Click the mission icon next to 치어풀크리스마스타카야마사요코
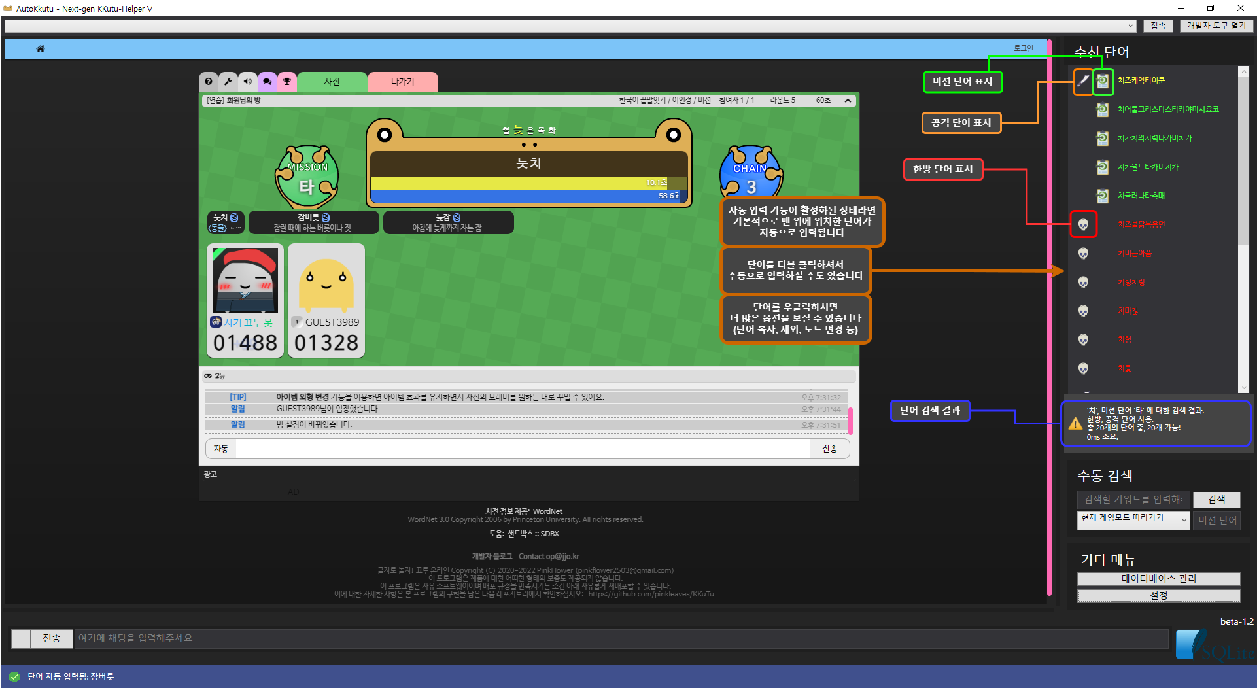 tap(1103, 110)
